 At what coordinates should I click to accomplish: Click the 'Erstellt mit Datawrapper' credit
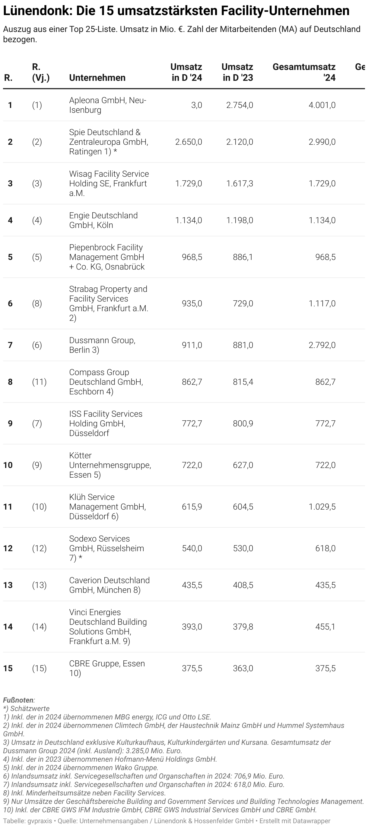[x=295, y=821]
